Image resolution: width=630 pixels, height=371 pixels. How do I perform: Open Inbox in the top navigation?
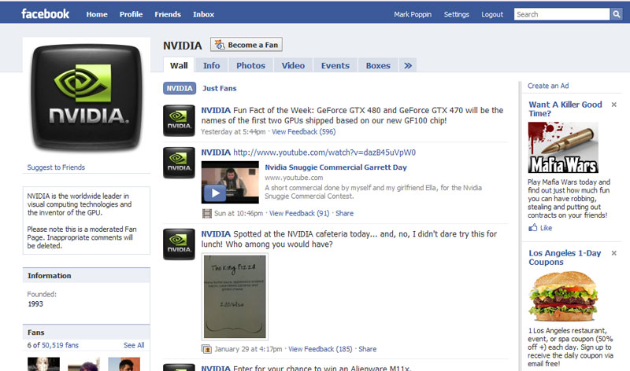(203, 14)
